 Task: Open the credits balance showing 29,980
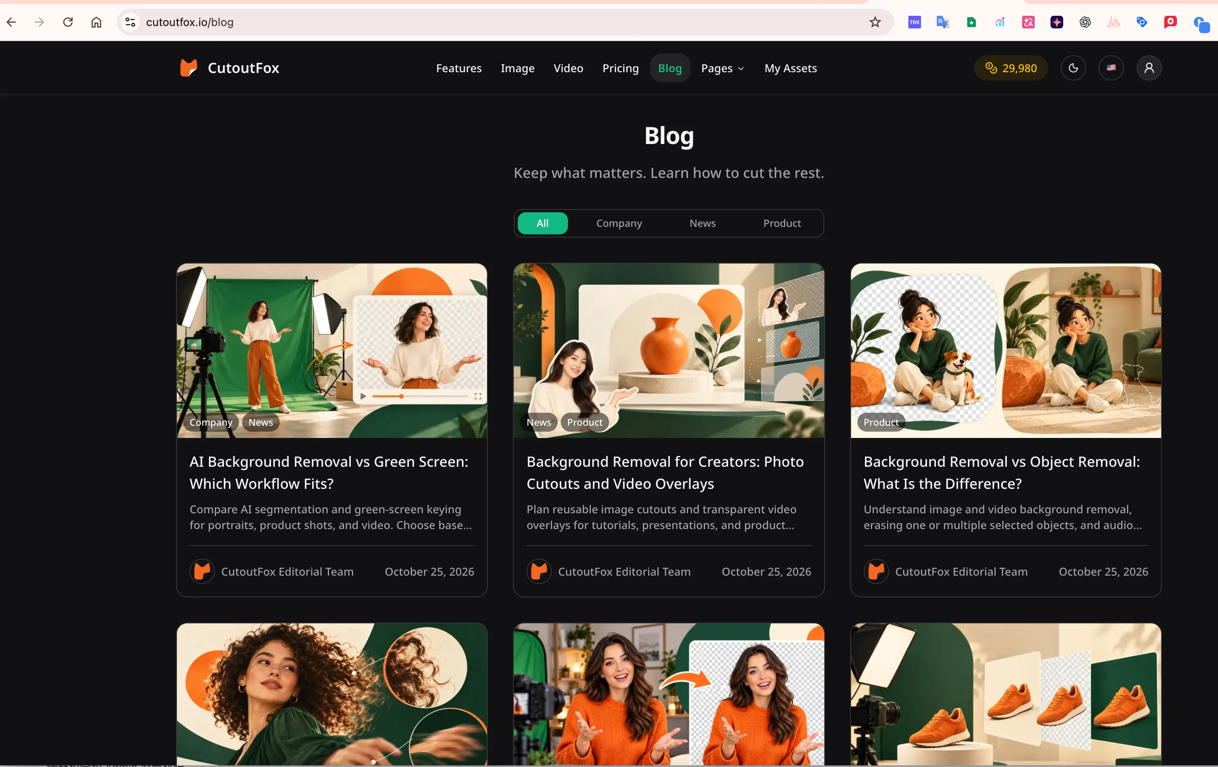(1011, 68)
